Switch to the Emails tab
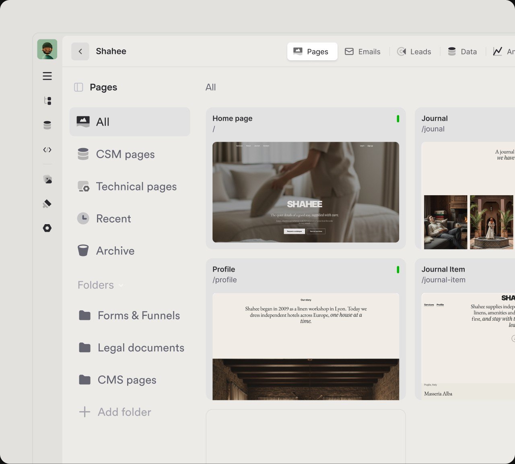The height and width of the screenshot is (464, 515). point(363,52)
